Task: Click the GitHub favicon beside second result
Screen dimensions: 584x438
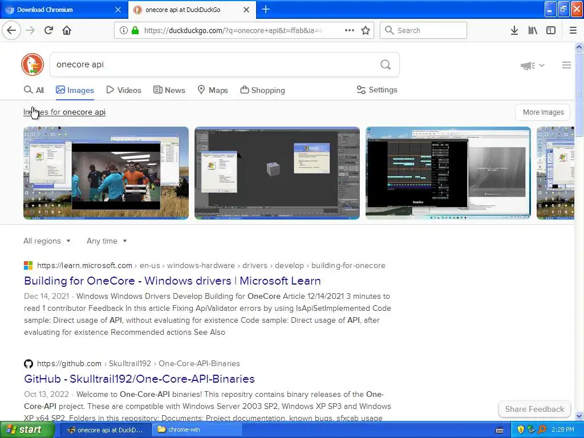Action: point(29,363)
